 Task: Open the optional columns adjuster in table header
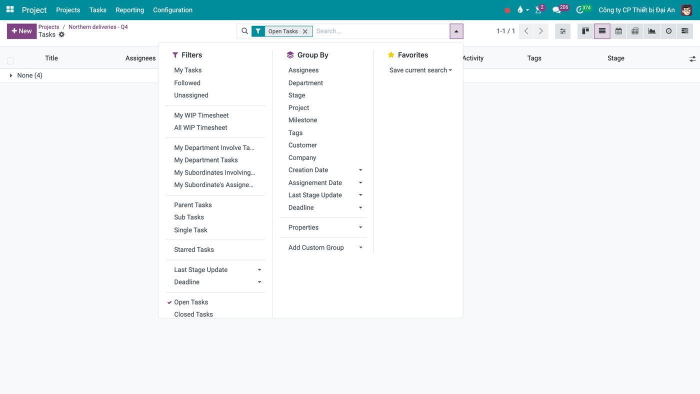692,58
